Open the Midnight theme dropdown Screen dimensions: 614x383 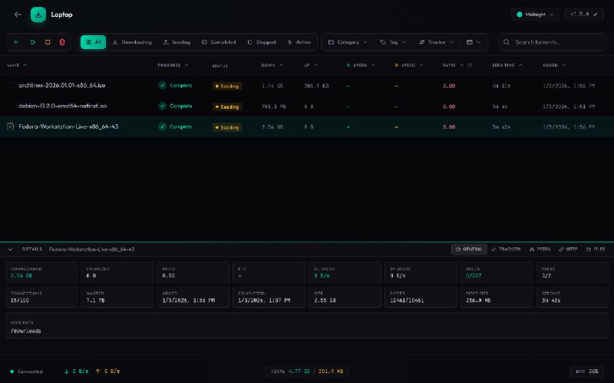coord(535,15)
